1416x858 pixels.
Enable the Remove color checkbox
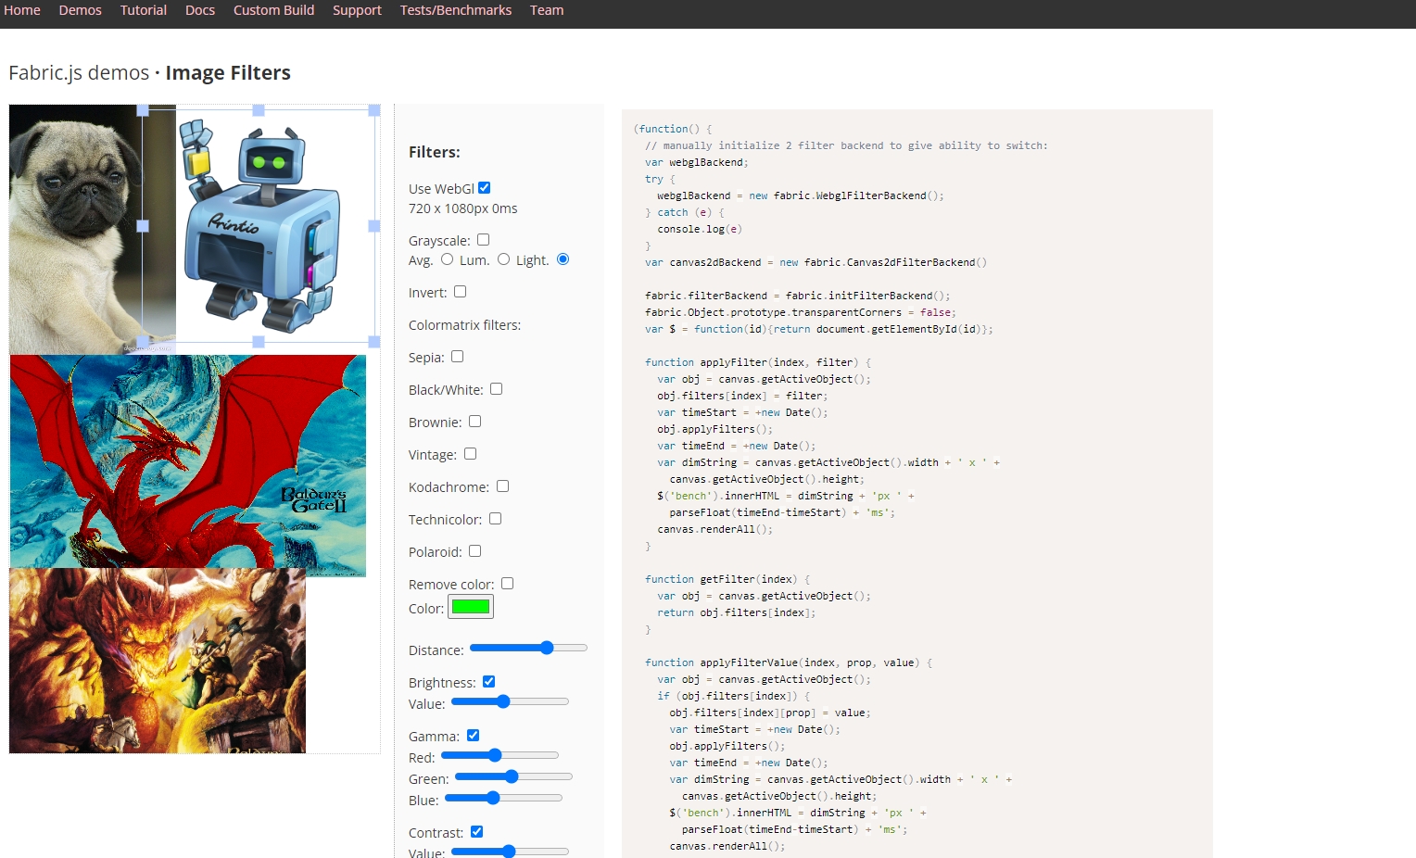507,583
